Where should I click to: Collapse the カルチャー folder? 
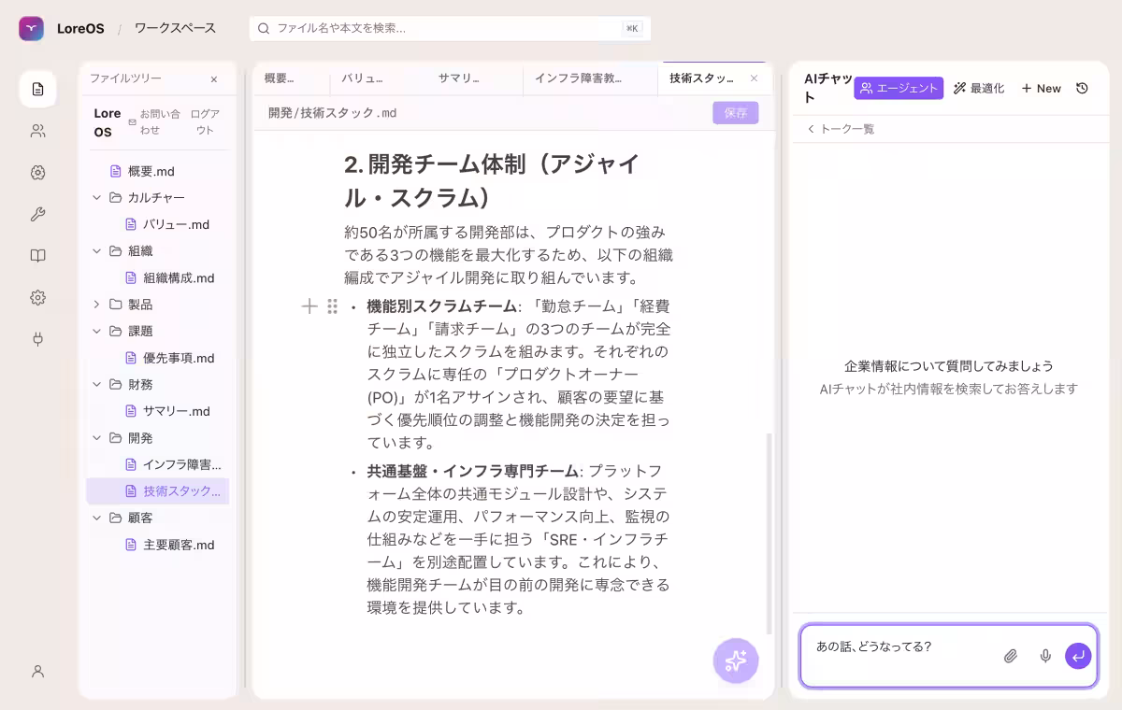click(96, 198)
